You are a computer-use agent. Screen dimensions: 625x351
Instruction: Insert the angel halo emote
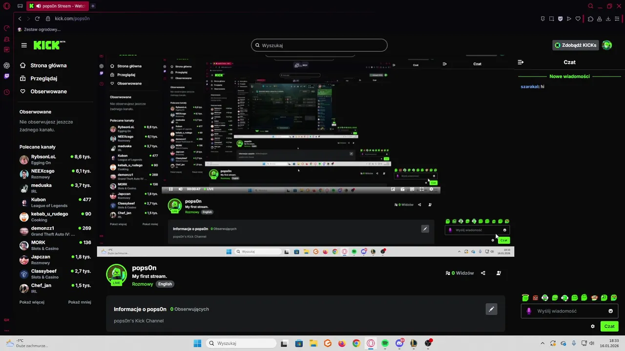click(525, 298)
